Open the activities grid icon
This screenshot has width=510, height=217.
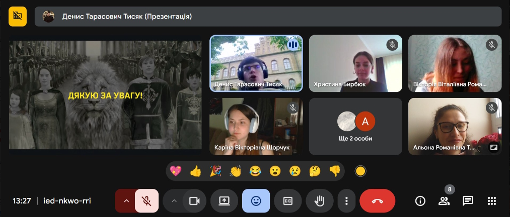point(492,201)
